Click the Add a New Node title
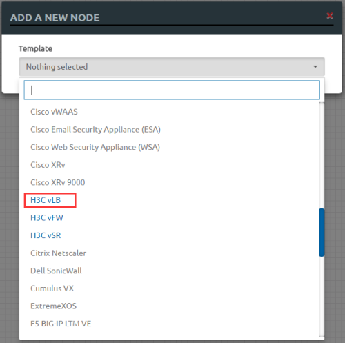 coord(55,18)
